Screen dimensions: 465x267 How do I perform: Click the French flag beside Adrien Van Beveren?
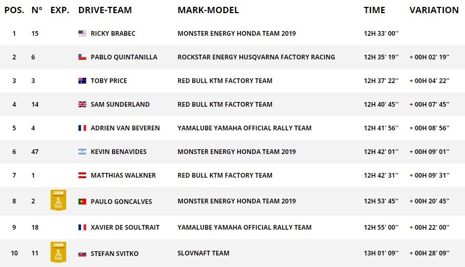82,128
